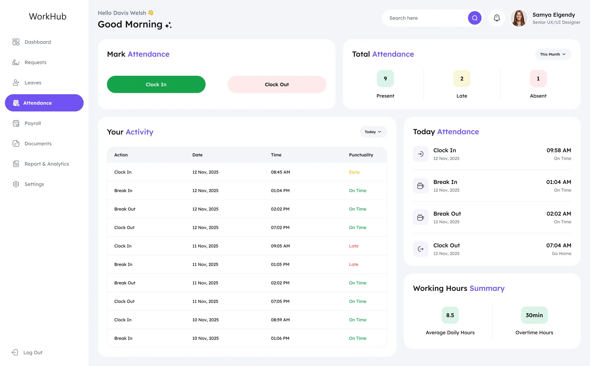Click the 30min Overtime Hours badge

tap(534, 315)
